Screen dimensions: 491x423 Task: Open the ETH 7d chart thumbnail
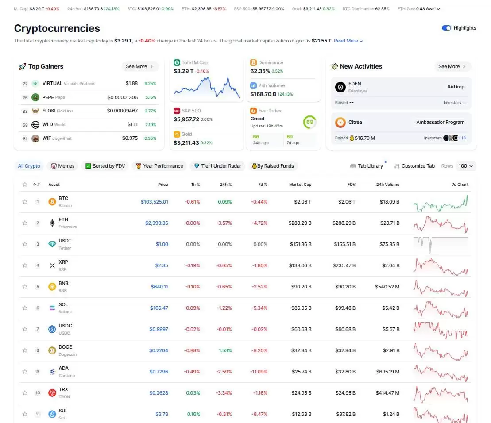(x=441, y=224)
